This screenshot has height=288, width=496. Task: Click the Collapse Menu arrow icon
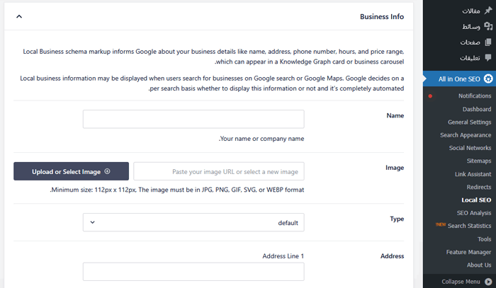point(488,282)
